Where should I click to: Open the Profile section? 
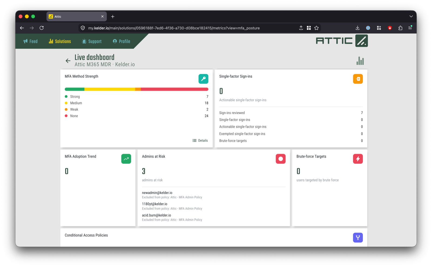point(122,41)
